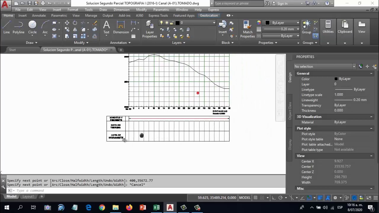This screenshot has height=213, width=379.
Task: Click the Erase tool icon
Action: pyautogui.click(x=95, y=23)
